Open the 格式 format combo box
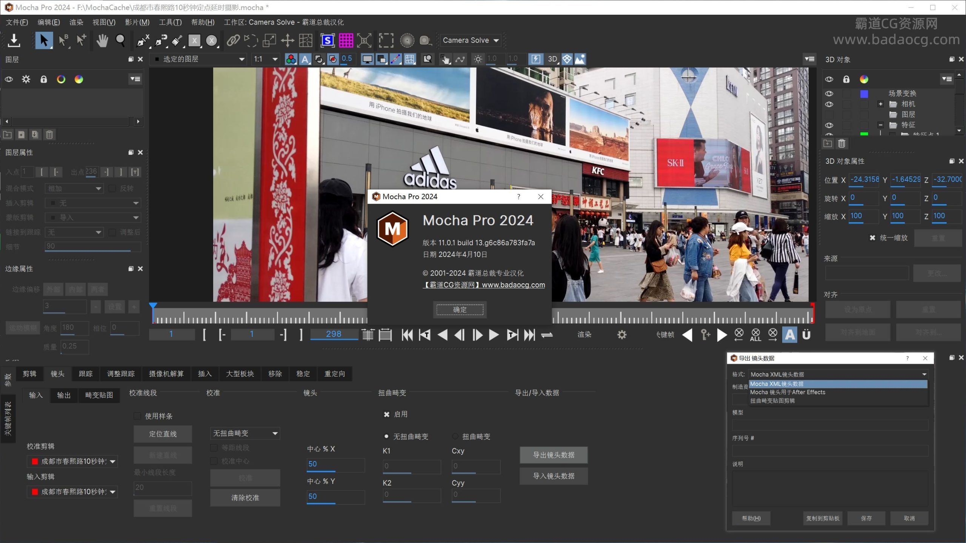The width and height of the screenshot is (966, 543). pyautogui.click(x=838, y=374)
